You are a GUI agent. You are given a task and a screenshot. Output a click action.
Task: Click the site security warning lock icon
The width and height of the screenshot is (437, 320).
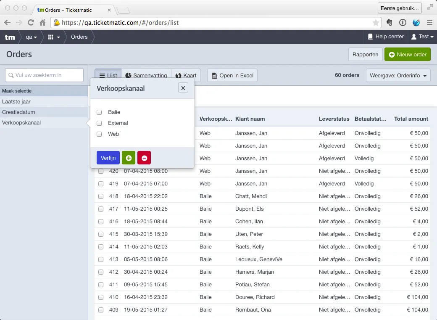(57, 23)
